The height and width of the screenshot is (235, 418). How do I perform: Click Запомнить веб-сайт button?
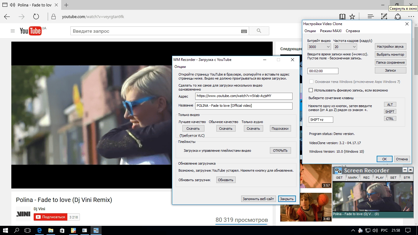tap(259, 199)
